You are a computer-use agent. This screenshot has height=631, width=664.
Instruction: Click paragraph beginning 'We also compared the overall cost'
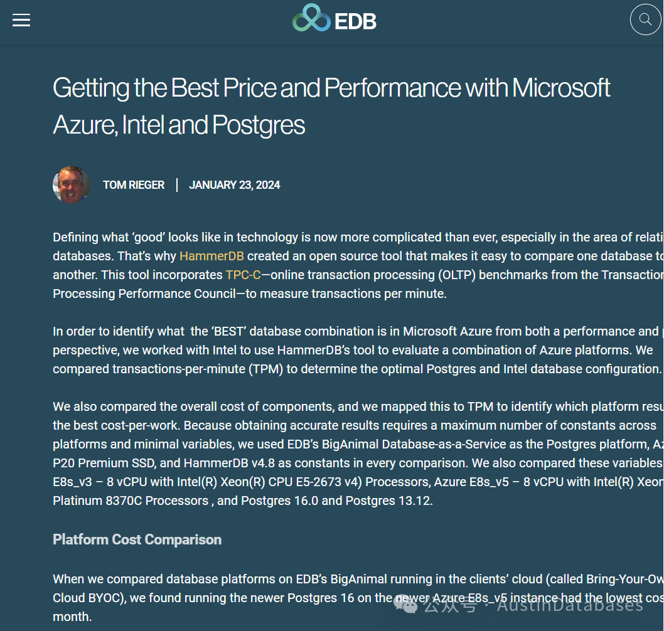tap(358, 453)
